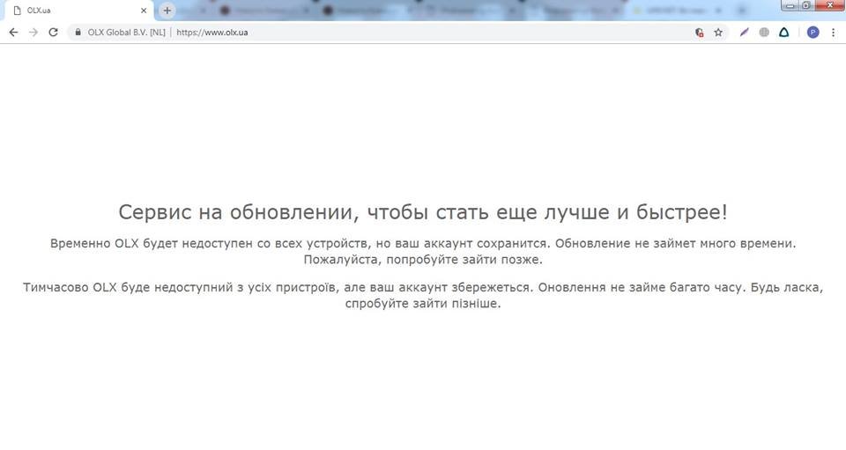Open the red shield extension icon
This screenshot has width=846, height=450.
click(699, 33)
